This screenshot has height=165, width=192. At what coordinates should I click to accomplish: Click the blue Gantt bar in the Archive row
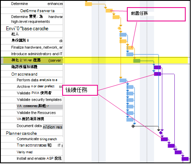tap(130, 87)
